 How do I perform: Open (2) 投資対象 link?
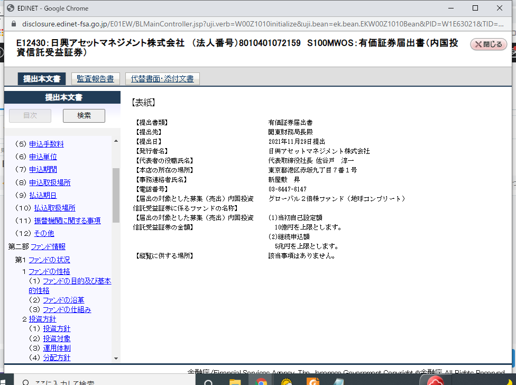57,338
